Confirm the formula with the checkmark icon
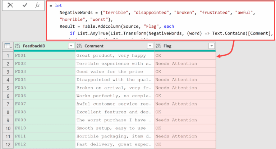Image resolution: width=276 pixels, height=149 pixels. 25,5
